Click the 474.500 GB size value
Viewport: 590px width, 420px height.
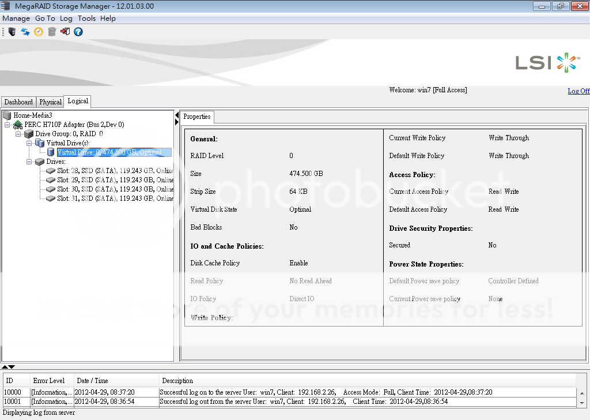point(307,174)
